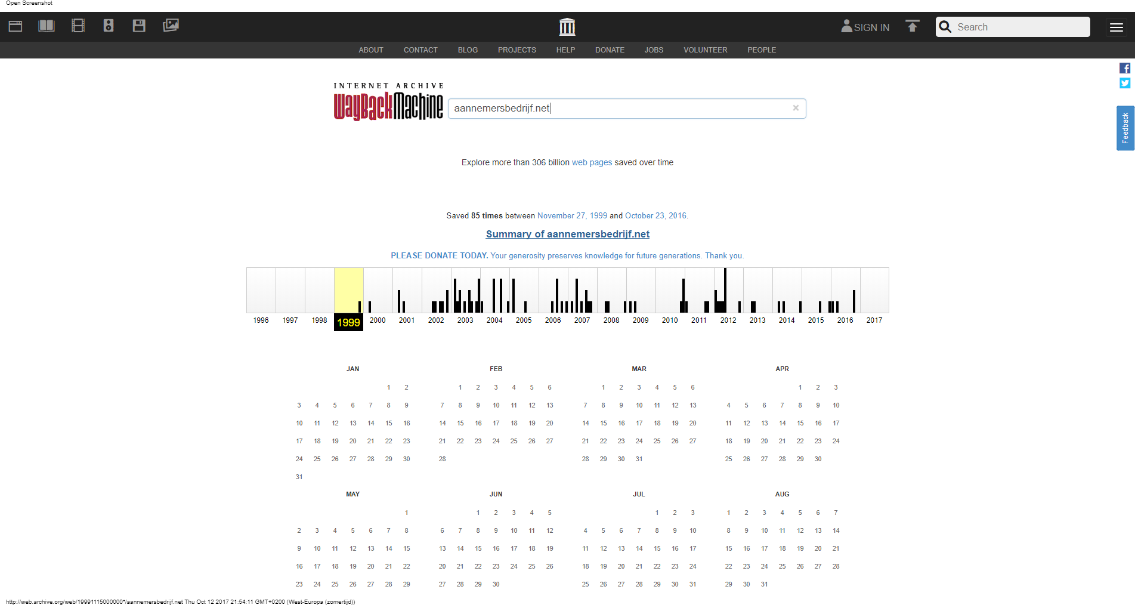Select year 2011 on the timeline
This screenshot has height=605, width=1135.
click(699, 320)
